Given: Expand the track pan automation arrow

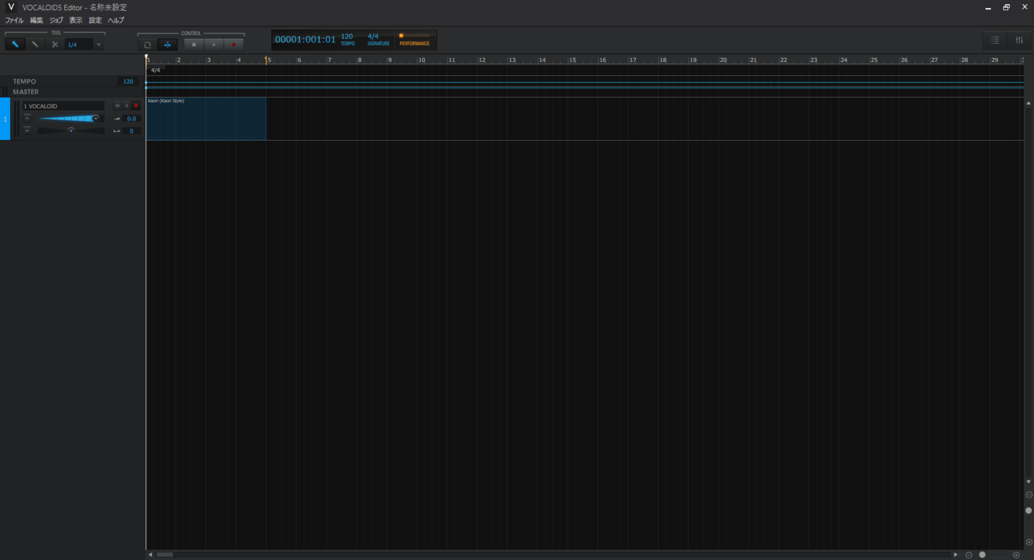Looking at the screenshot, I should click(x=27, y=130).
